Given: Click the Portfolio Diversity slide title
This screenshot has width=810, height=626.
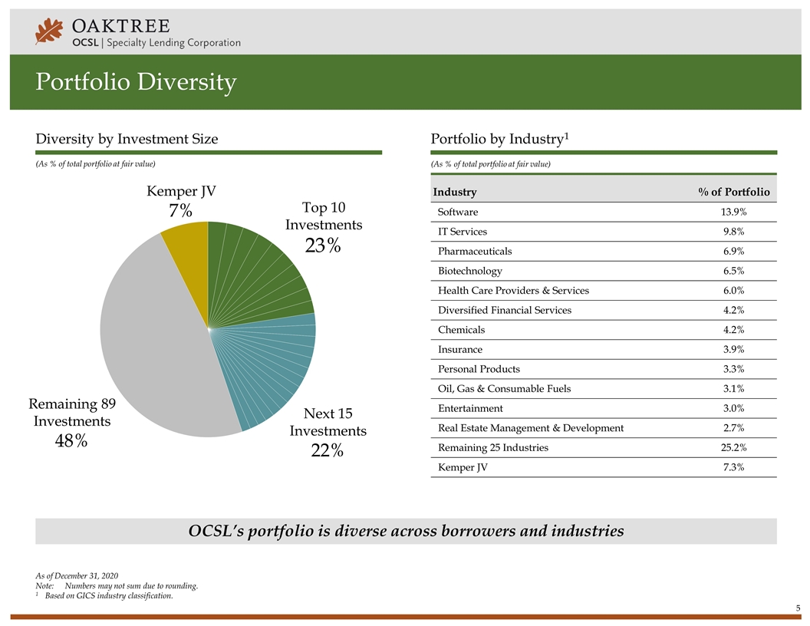Looking at the screenshot, I should (136, 82).
